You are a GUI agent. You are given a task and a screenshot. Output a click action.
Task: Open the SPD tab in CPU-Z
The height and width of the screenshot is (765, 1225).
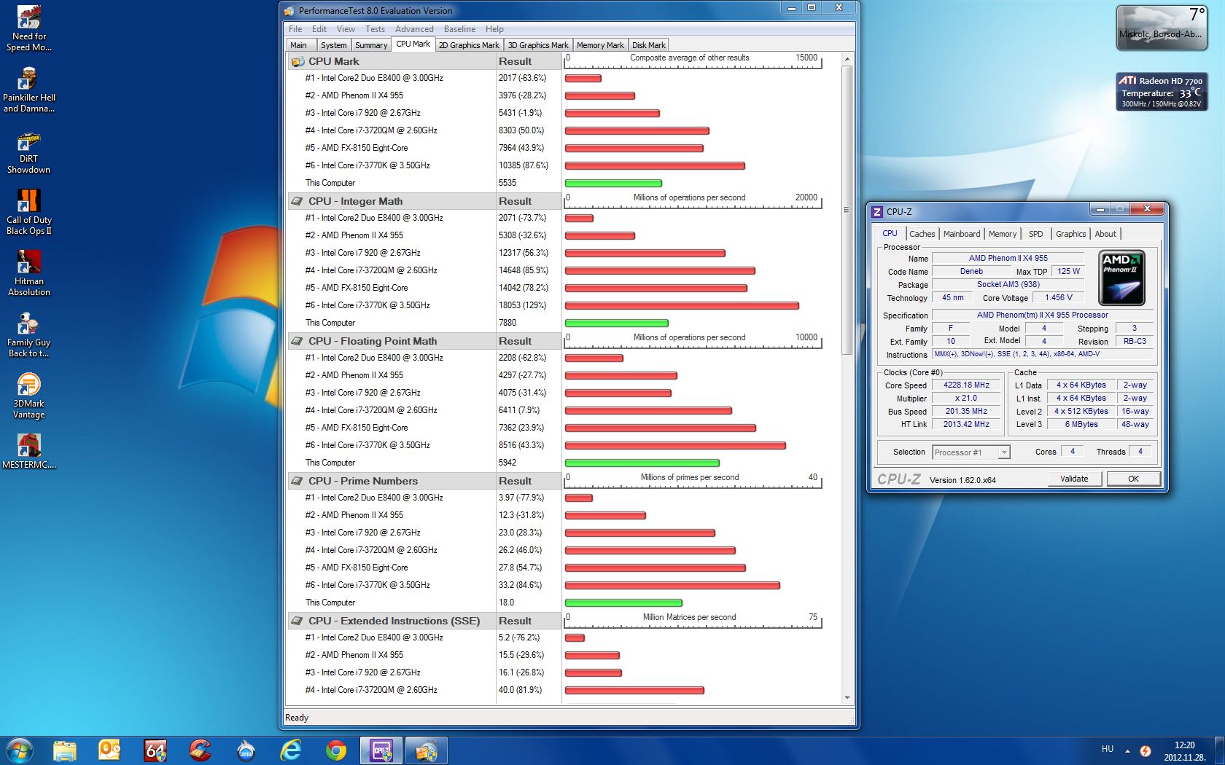[1036, 234]
